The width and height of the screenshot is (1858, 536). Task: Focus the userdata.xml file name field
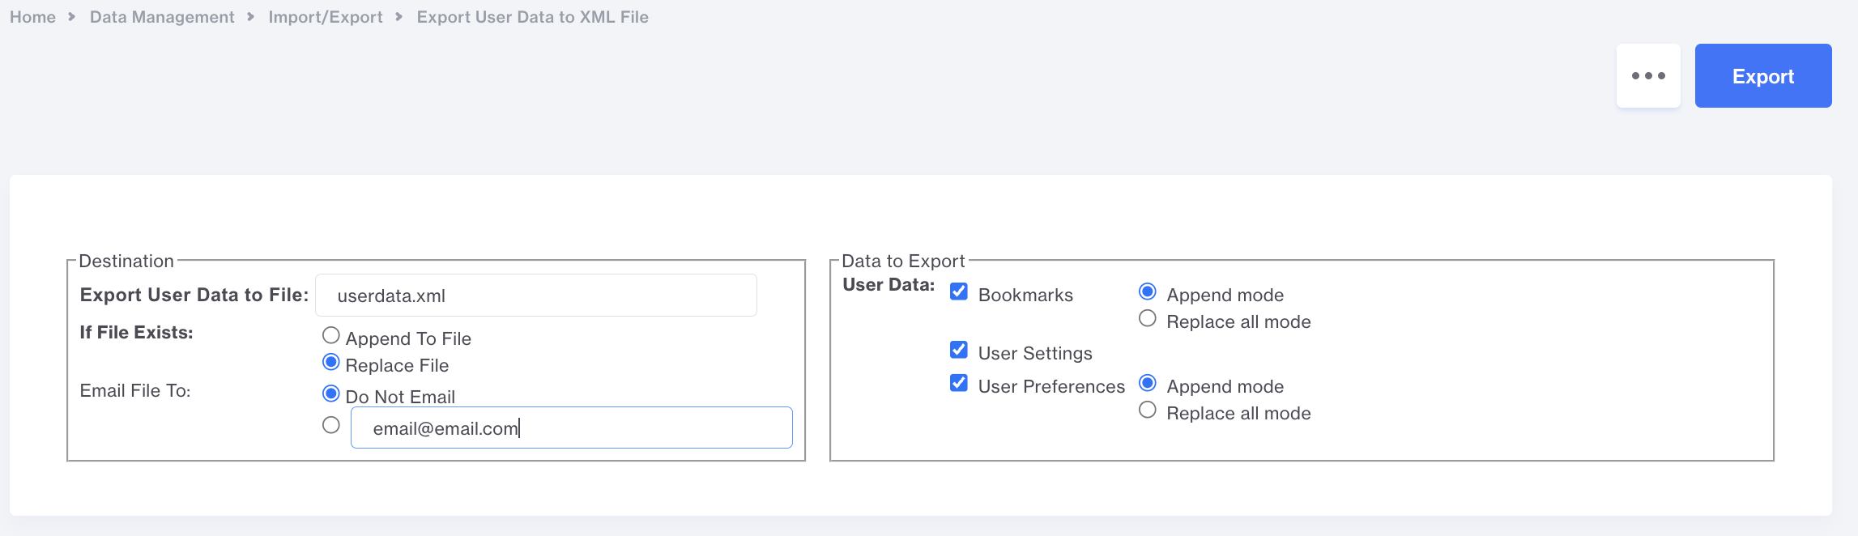coord(535,296)
